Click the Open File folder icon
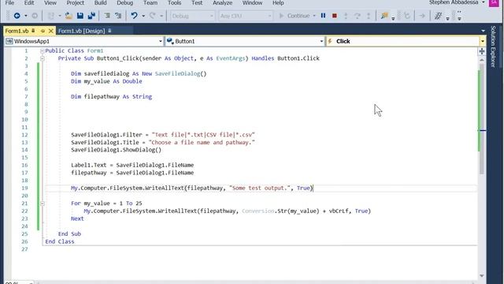The height and width of the screenshot is (284, 504). 69,16
